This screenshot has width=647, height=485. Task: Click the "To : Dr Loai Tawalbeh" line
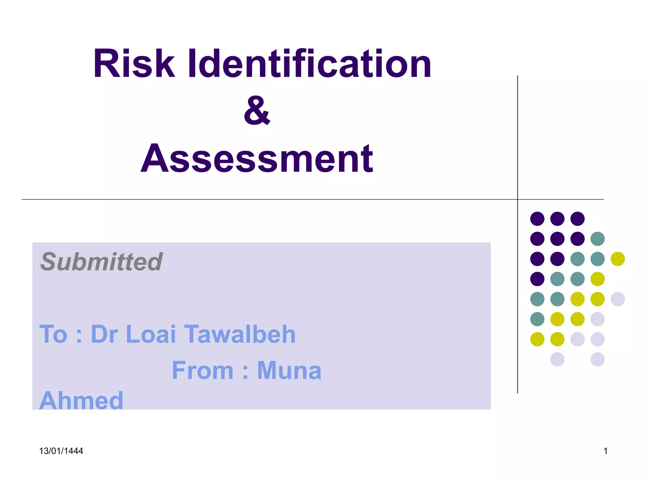[x=167, y=334]
